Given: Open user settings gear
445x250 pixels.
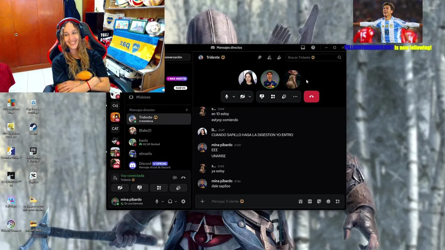Looking at the screenshot, I should 183,201.
